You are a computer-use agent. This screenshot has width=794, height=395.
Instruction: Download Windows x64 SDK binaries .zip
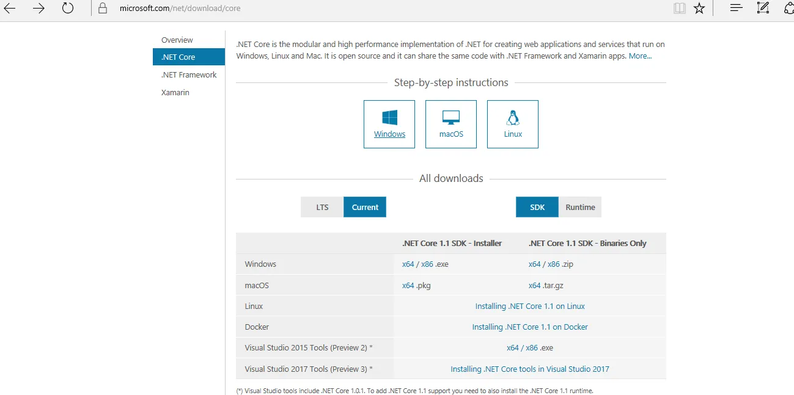pyautogui.click(x=534, y=264)
